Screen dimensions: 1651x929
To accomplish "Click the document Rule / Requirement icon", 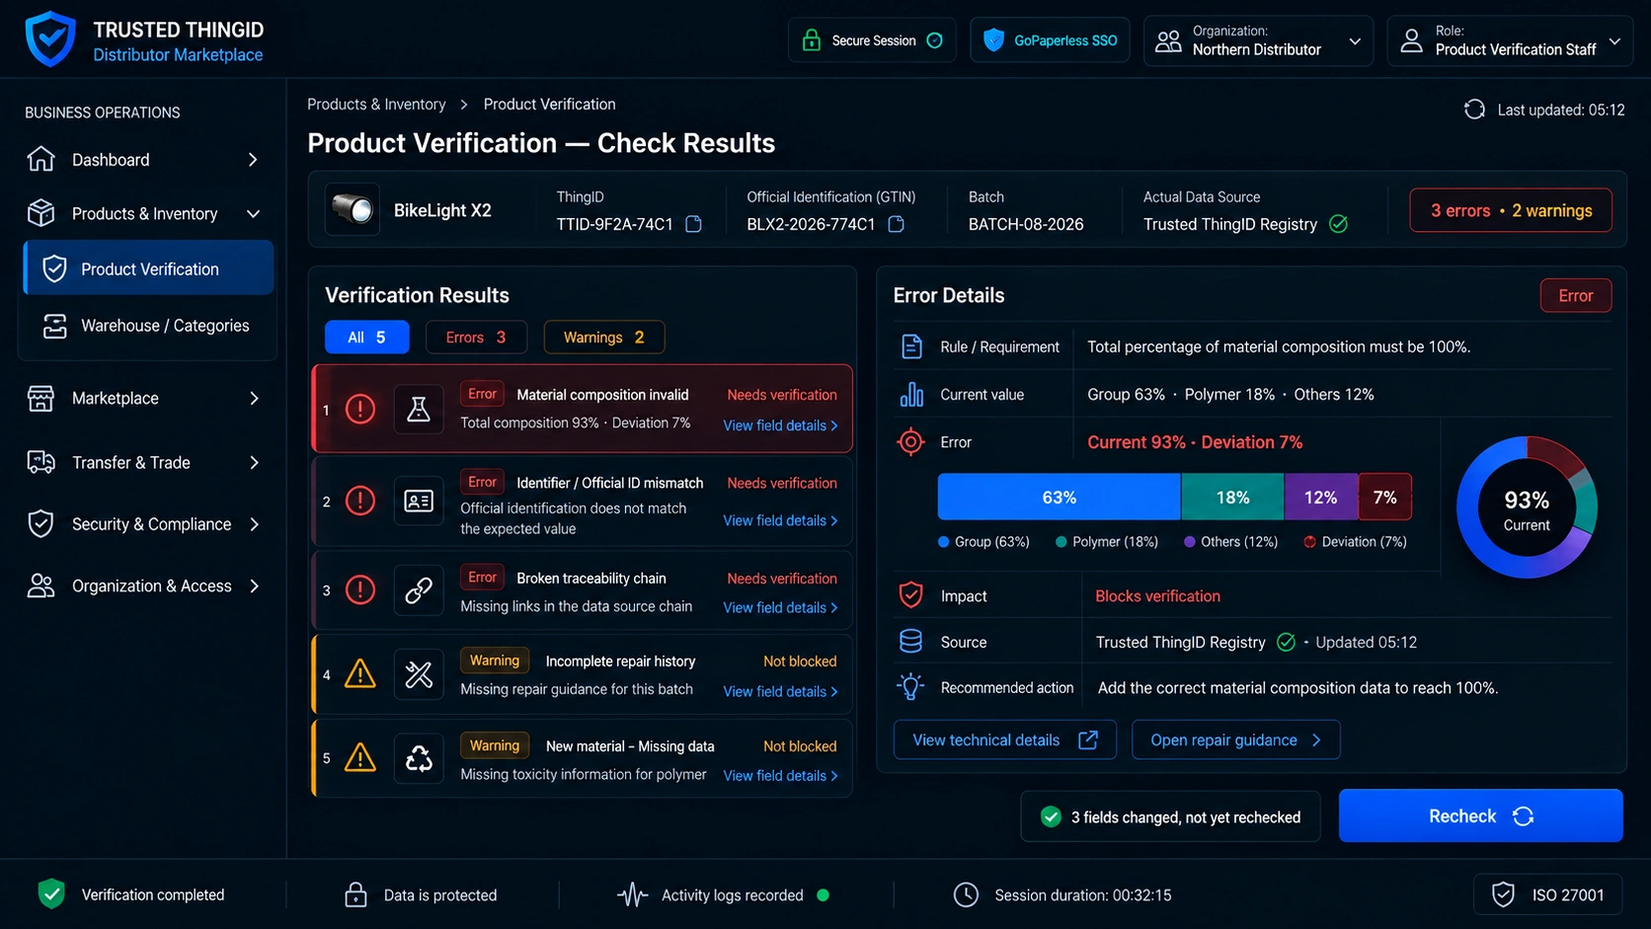I will pos(911,347).
